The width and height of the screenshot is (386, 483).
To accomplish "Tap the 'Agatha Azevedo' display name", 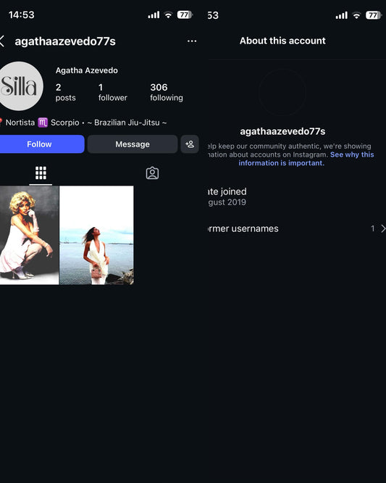I will coord(87,70).
